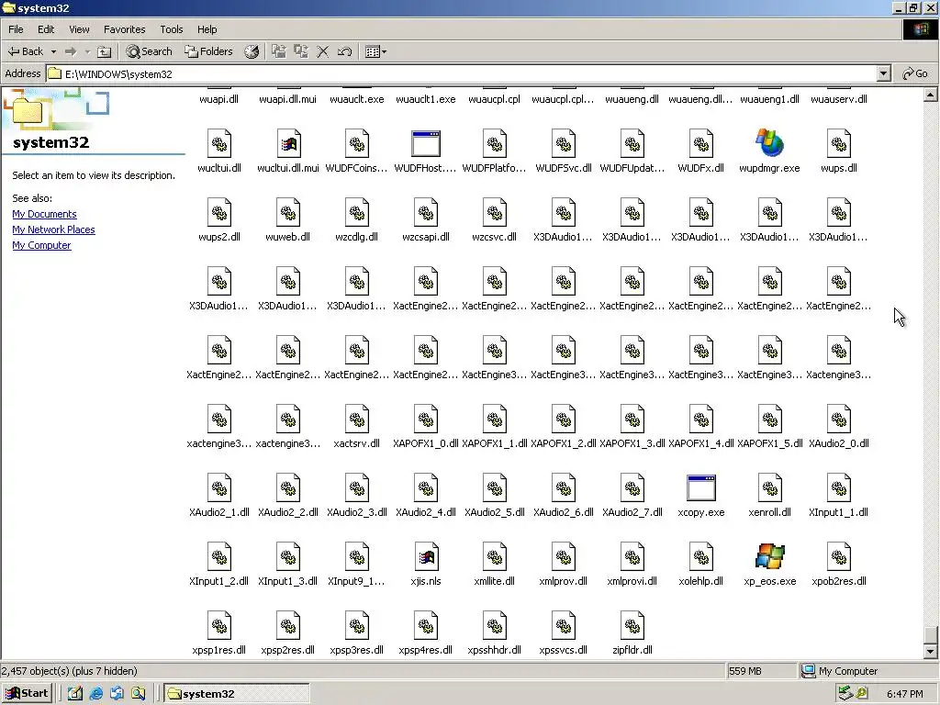Select the wupdmgr.exe Windows Update icon
The height and width of the screenshot is (705, 940).
(770, 144)
